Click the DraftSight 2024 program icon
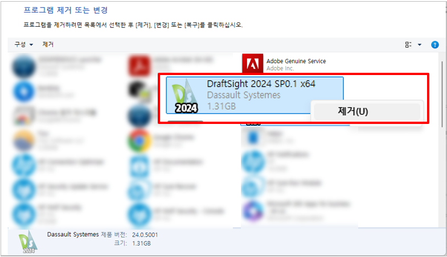 (x=186, y=96)
